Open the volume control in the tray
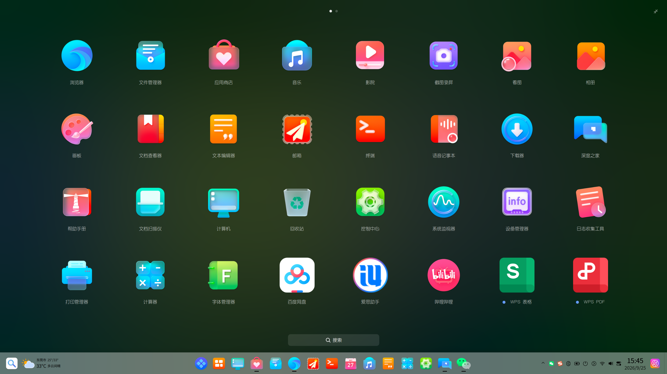This screenshot has height=374, width=667. click(610, 363)
